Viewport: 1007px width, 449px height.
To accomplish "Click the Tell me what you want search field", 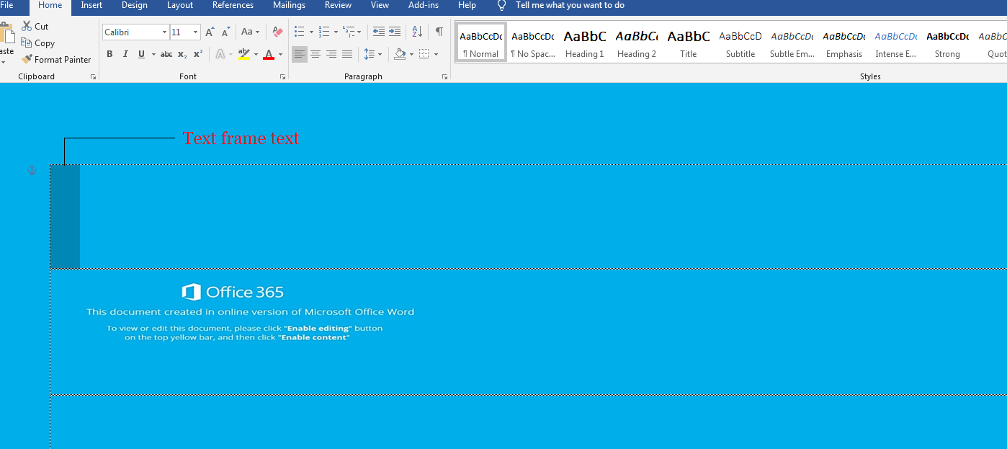I will (x=570, y=5).
